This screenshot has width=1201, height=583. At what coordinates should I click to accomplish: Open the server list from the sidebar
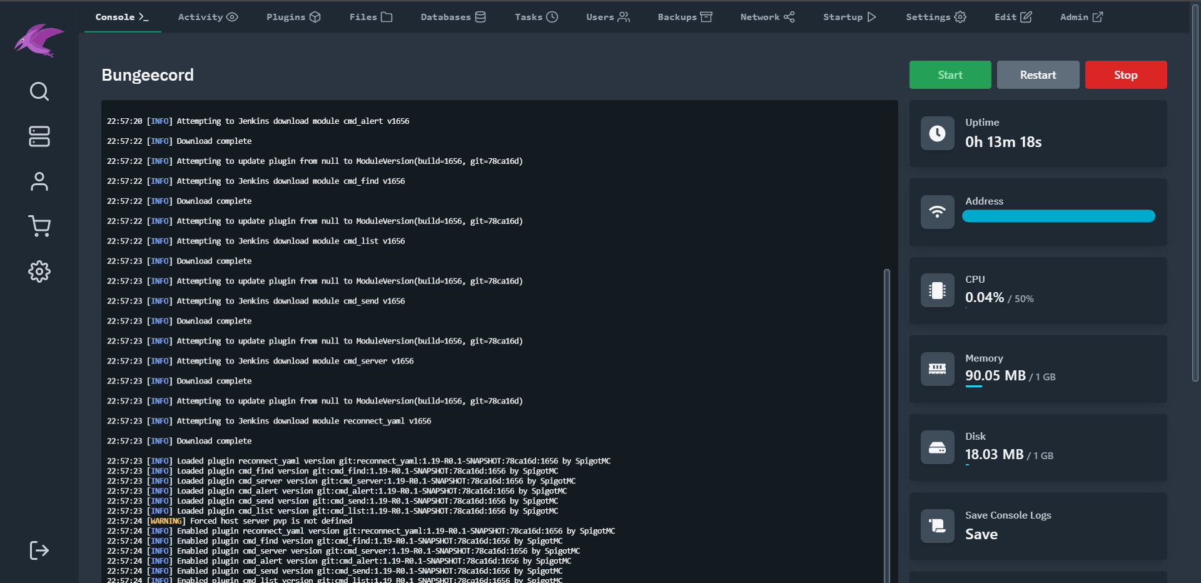pyautogui.click(x=39, y=136)
